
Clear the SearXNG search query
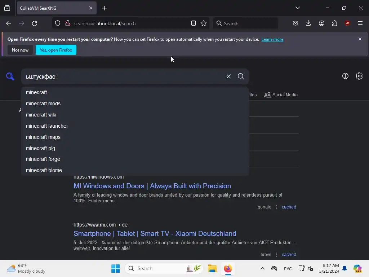[x=229, y=76]
